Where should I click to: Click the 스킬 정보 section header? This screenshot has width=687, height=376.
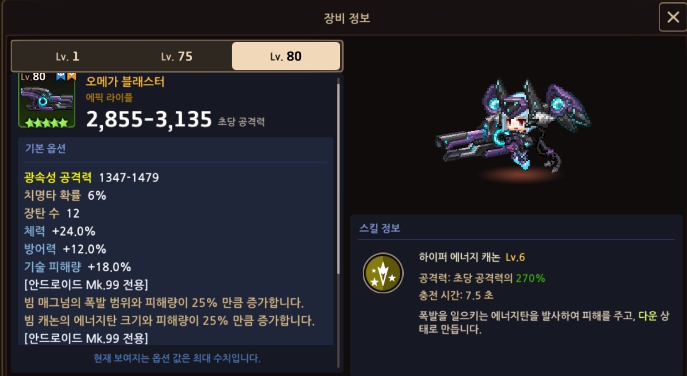tap(379, 228)
